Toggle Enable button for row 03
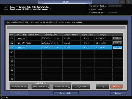Screen dimensions: 132x99 [x=117, y=47]
